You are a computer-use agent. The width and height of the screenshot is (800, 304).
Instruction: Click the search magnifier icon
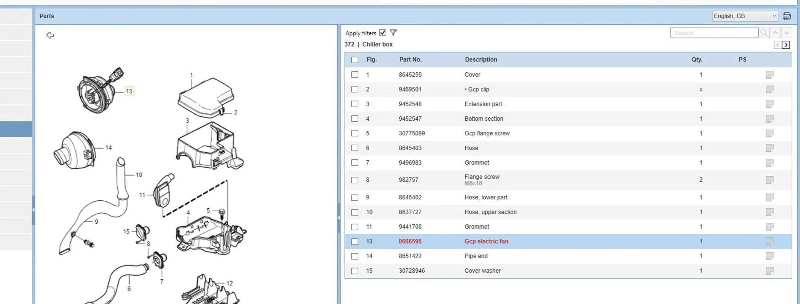764,33
